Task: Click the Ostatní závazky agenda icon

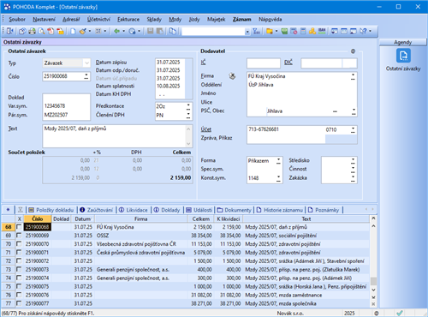Action: click(403, 56)
